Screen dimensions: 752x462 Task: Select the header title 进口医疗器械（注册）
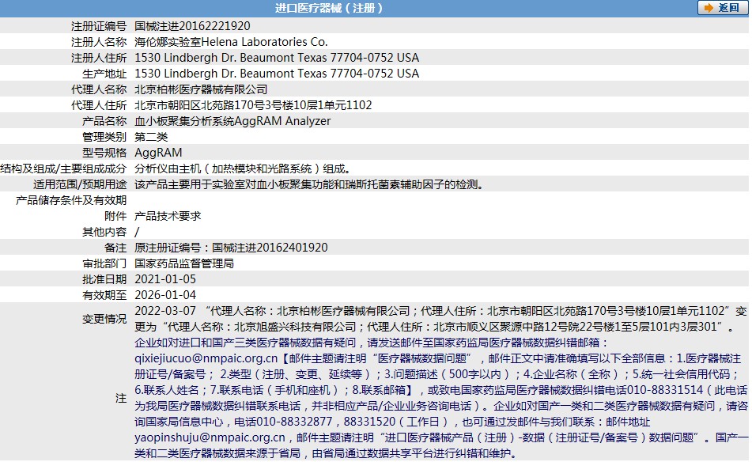329,8
